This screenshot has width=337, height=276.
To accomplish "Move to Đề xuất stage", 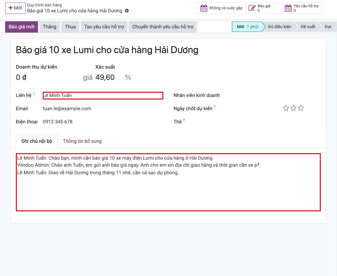I will pyautogui.click(x=308, y=27).
